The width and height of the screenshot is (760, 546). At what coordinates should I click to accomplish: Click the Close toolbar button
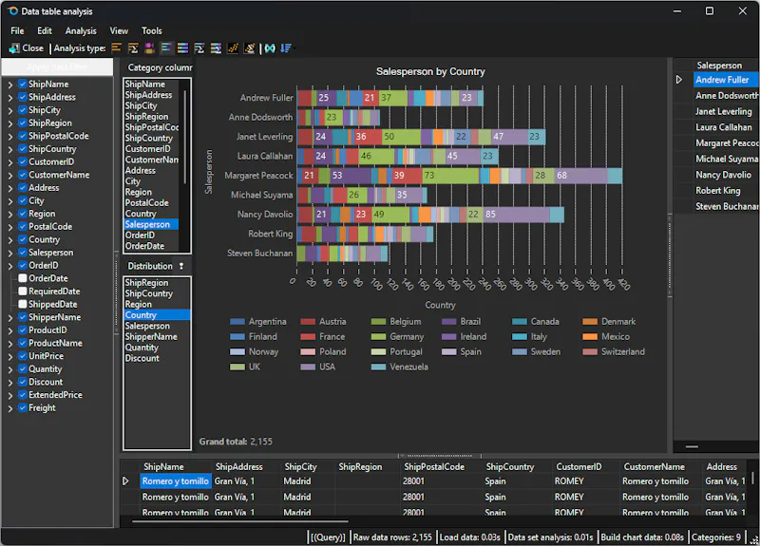(27, 48)
